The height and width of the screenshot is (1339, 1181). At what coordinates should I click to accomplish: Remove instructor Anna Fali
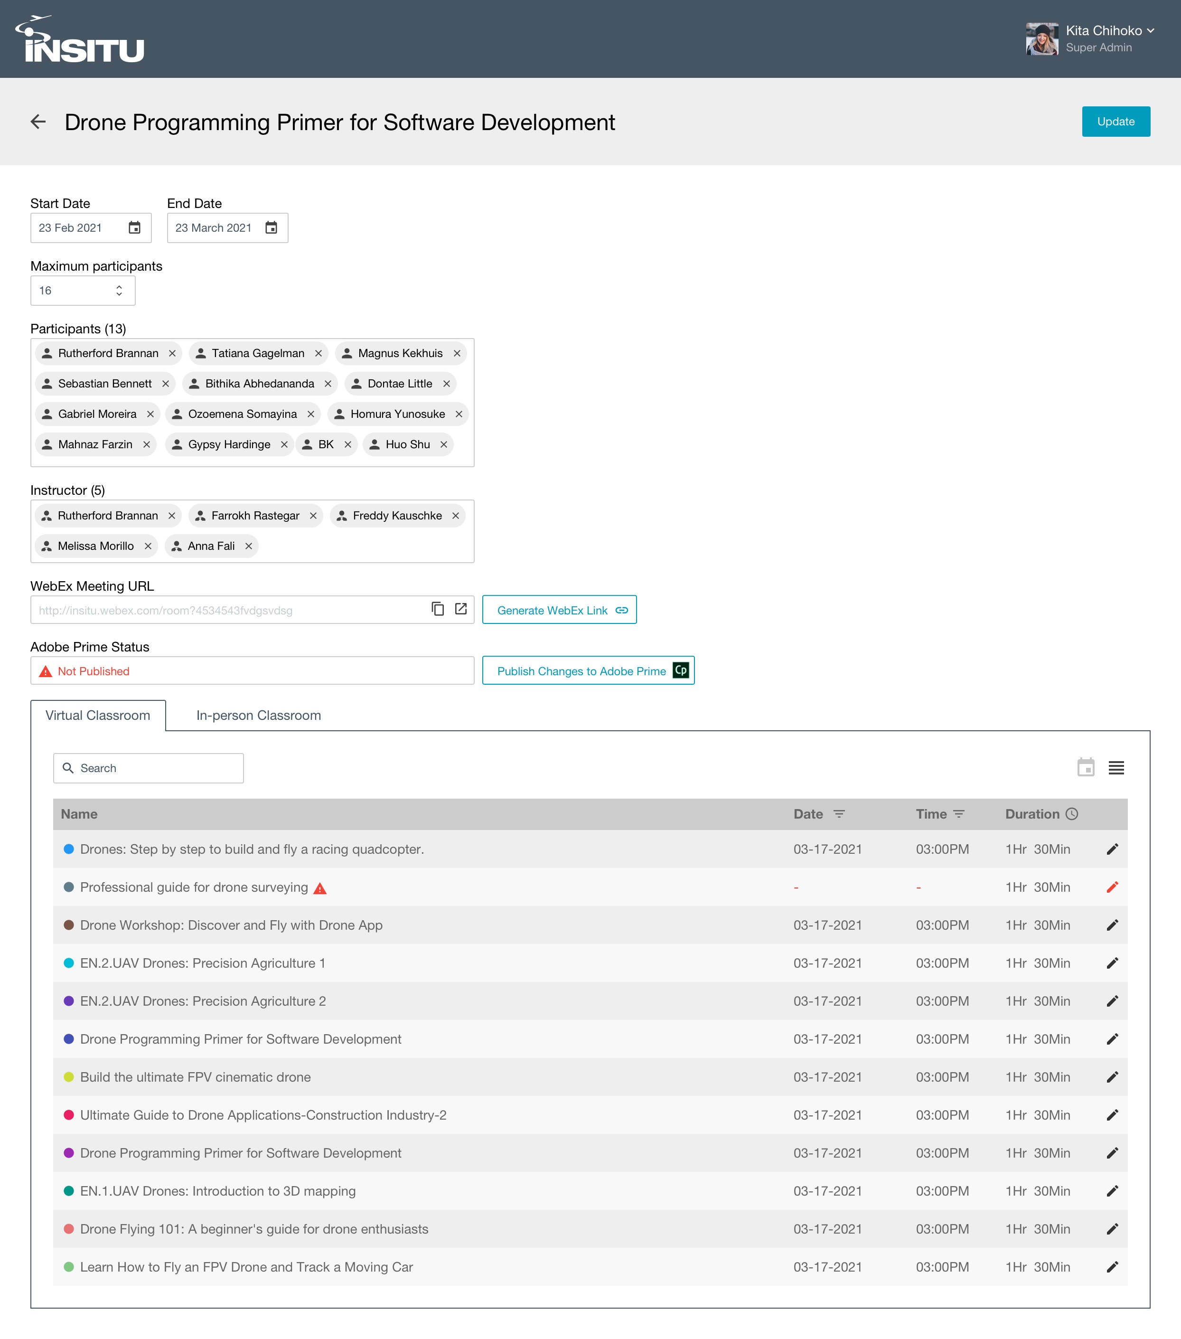[x=249, y=546]
